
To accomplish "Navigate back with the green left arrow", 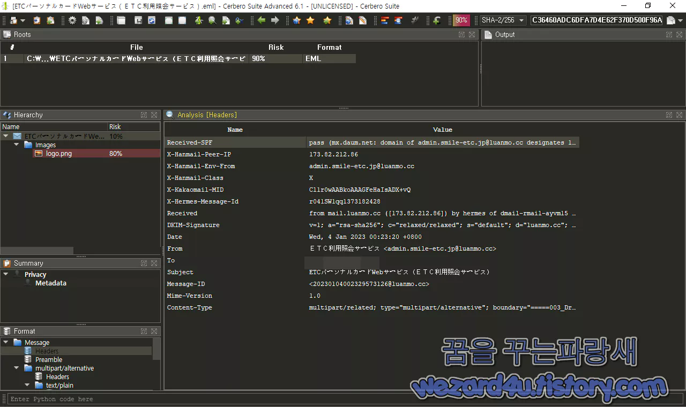I will pyautogui.click(x=262, y=20).
